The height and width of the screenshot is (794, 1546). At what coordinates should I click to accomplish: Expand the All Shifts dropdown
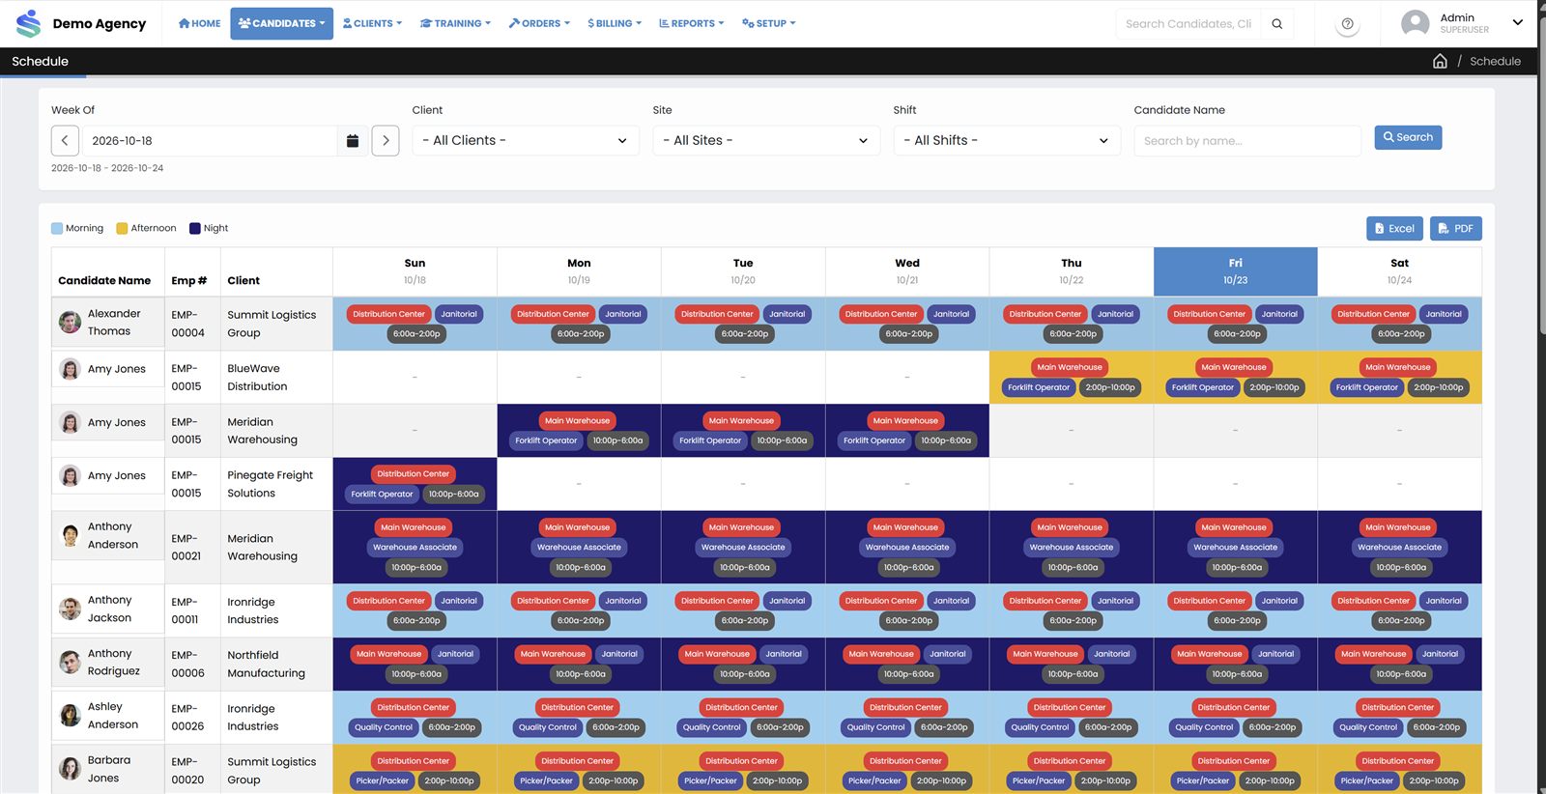(1007, 141)
